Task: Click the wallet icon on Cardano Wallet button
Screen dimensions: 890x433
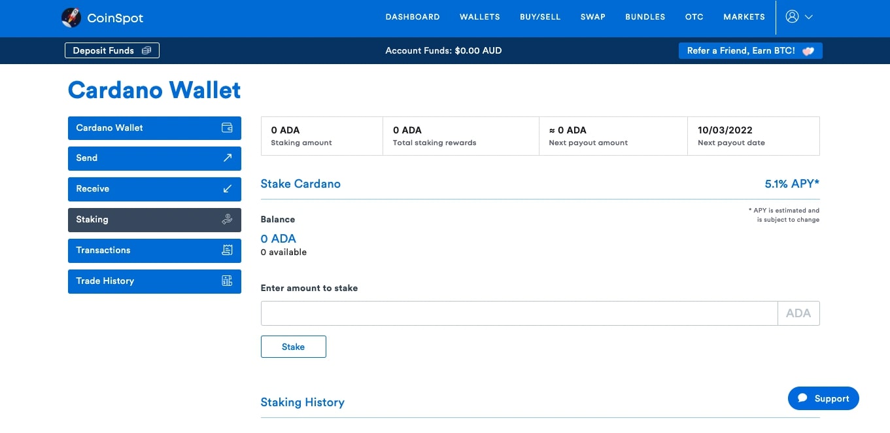Action: click(227, 128)
